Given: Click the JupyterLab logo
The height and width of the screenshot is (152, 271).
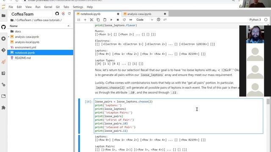Looking at the screenshot, I should point(3,7).
